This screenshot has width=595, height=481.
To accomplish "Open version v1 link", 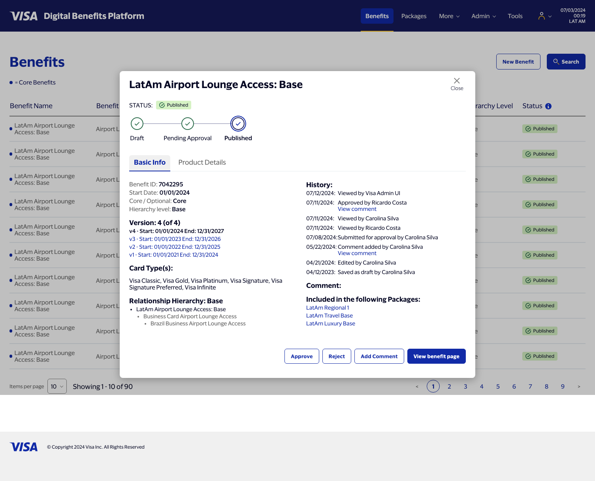I will pos(173,255).
